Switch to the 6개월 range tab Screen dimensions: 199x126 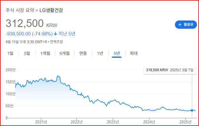[x=65, y=53]
